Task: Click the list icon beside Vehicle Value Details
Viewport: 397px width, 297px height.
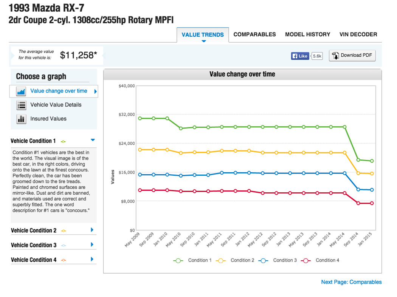Action: [x=21, y=105]
